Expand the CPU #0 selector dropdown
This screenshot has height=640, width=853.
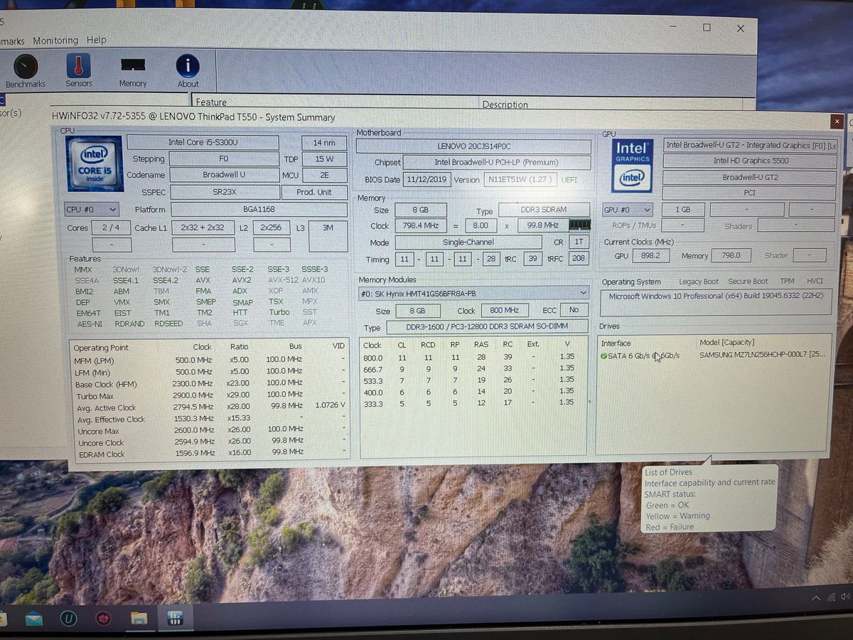[x=92, y=210]
